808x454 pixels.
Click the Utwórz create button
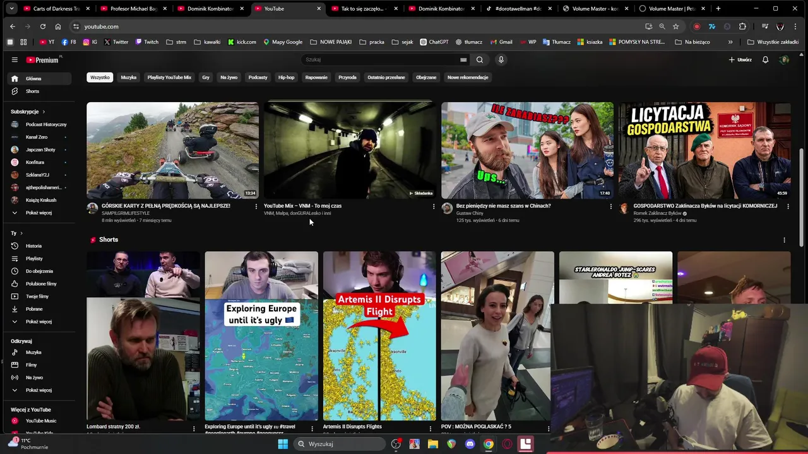tap(740, 60)
